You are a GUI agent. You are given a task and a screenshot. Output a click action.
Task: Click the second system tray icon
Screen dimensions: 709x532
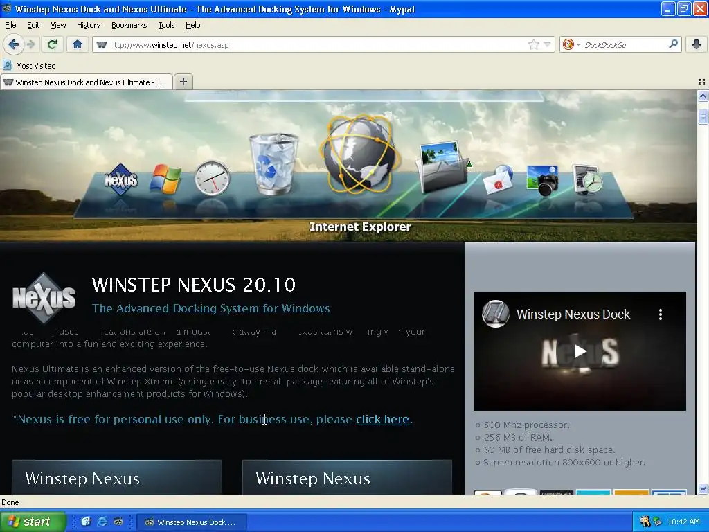[657, 522]
